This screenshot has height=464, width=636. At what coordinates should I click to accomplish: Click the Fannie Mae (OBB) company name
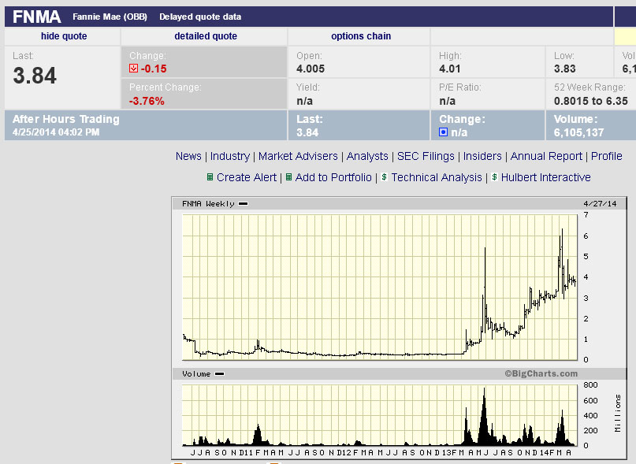pos(110,17)
